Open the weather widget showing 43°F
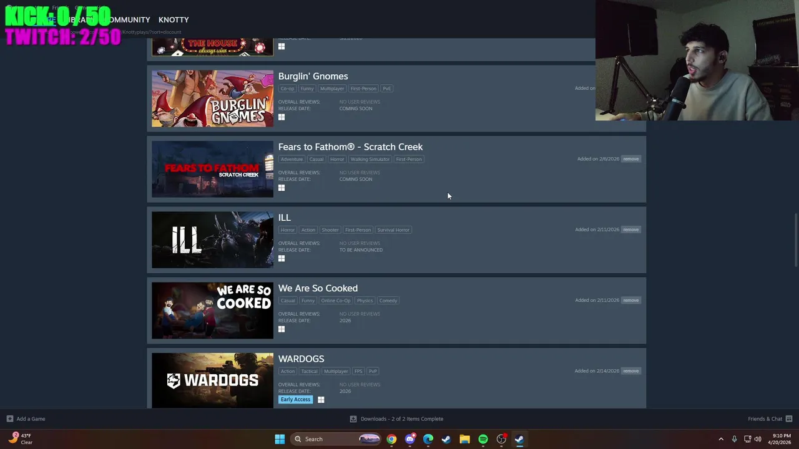 (x=21, y=439)
